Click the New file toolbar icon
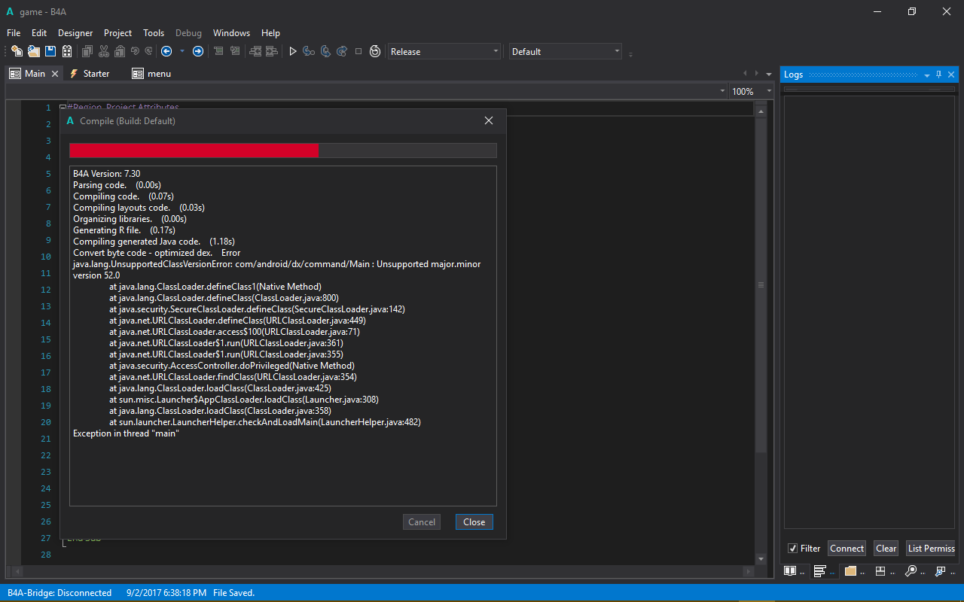Viewport: 964px width, 602px height. pyautogui.click(x=17, y=51)
